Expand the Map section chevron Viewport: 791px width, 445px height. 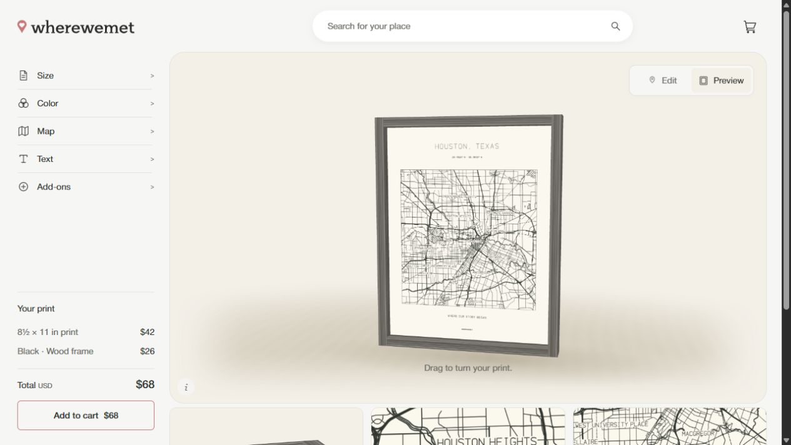pyautogui.click(x=152, y=131)
